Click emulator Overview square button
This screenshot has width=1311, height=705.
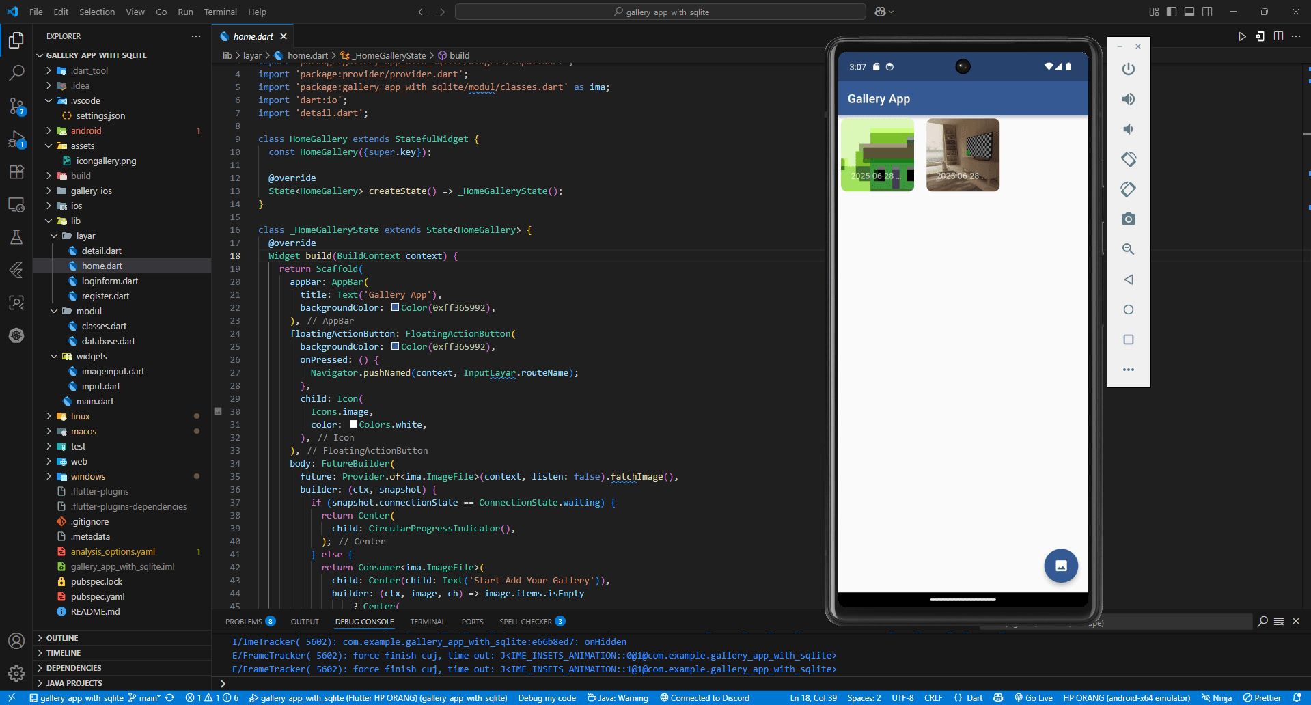[1129, 340]
